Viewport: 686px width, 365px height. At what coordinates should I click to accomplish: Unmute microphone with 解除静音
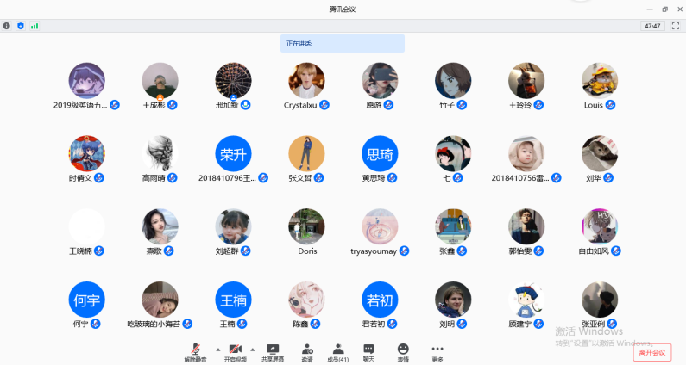pos(197,351)
